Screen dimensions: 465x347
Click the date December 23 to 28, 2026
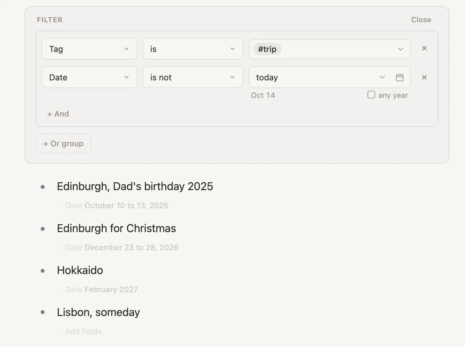[131, 248]
